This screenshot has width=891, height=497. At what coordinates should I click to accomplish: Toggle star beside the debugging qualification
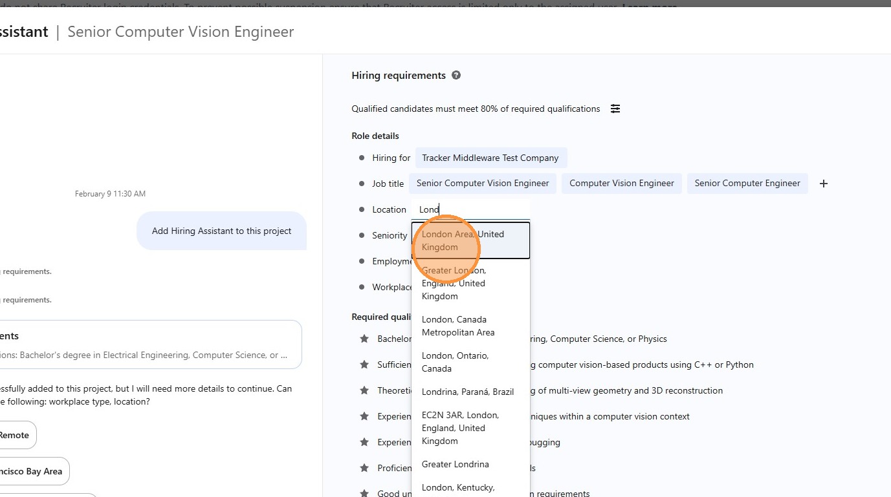(364, 442)
